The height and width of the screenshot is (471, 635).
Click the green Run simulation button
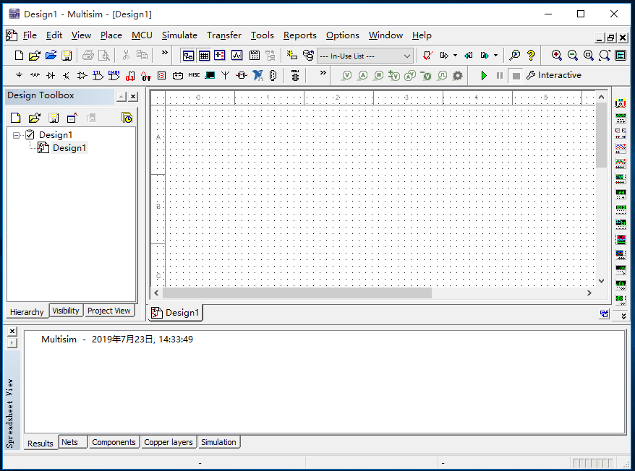click(484, 75)
